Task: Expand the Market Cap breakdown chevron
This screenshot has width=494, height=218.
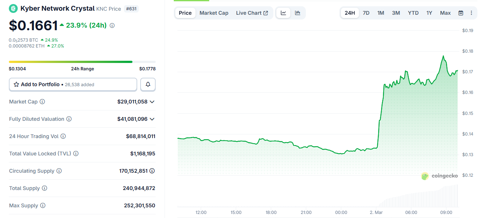Action: (152, 102)
